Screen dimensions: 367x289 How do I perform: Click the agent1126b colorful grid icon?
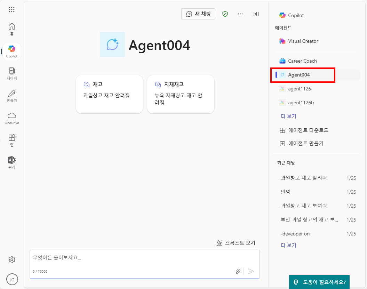click(x=282, y=103)
